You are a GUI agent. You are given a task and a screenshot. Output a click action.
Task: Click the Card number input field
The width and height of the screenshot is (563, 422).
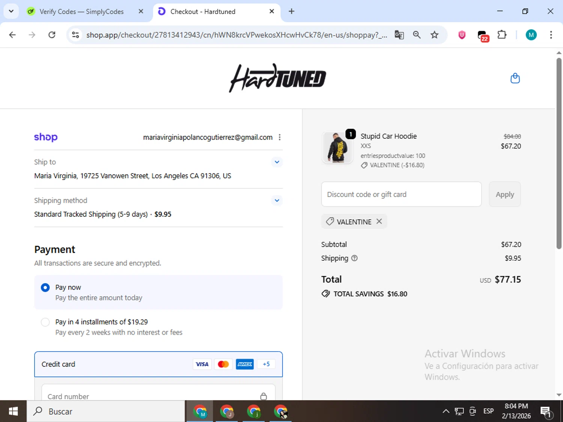coord(158,392)
